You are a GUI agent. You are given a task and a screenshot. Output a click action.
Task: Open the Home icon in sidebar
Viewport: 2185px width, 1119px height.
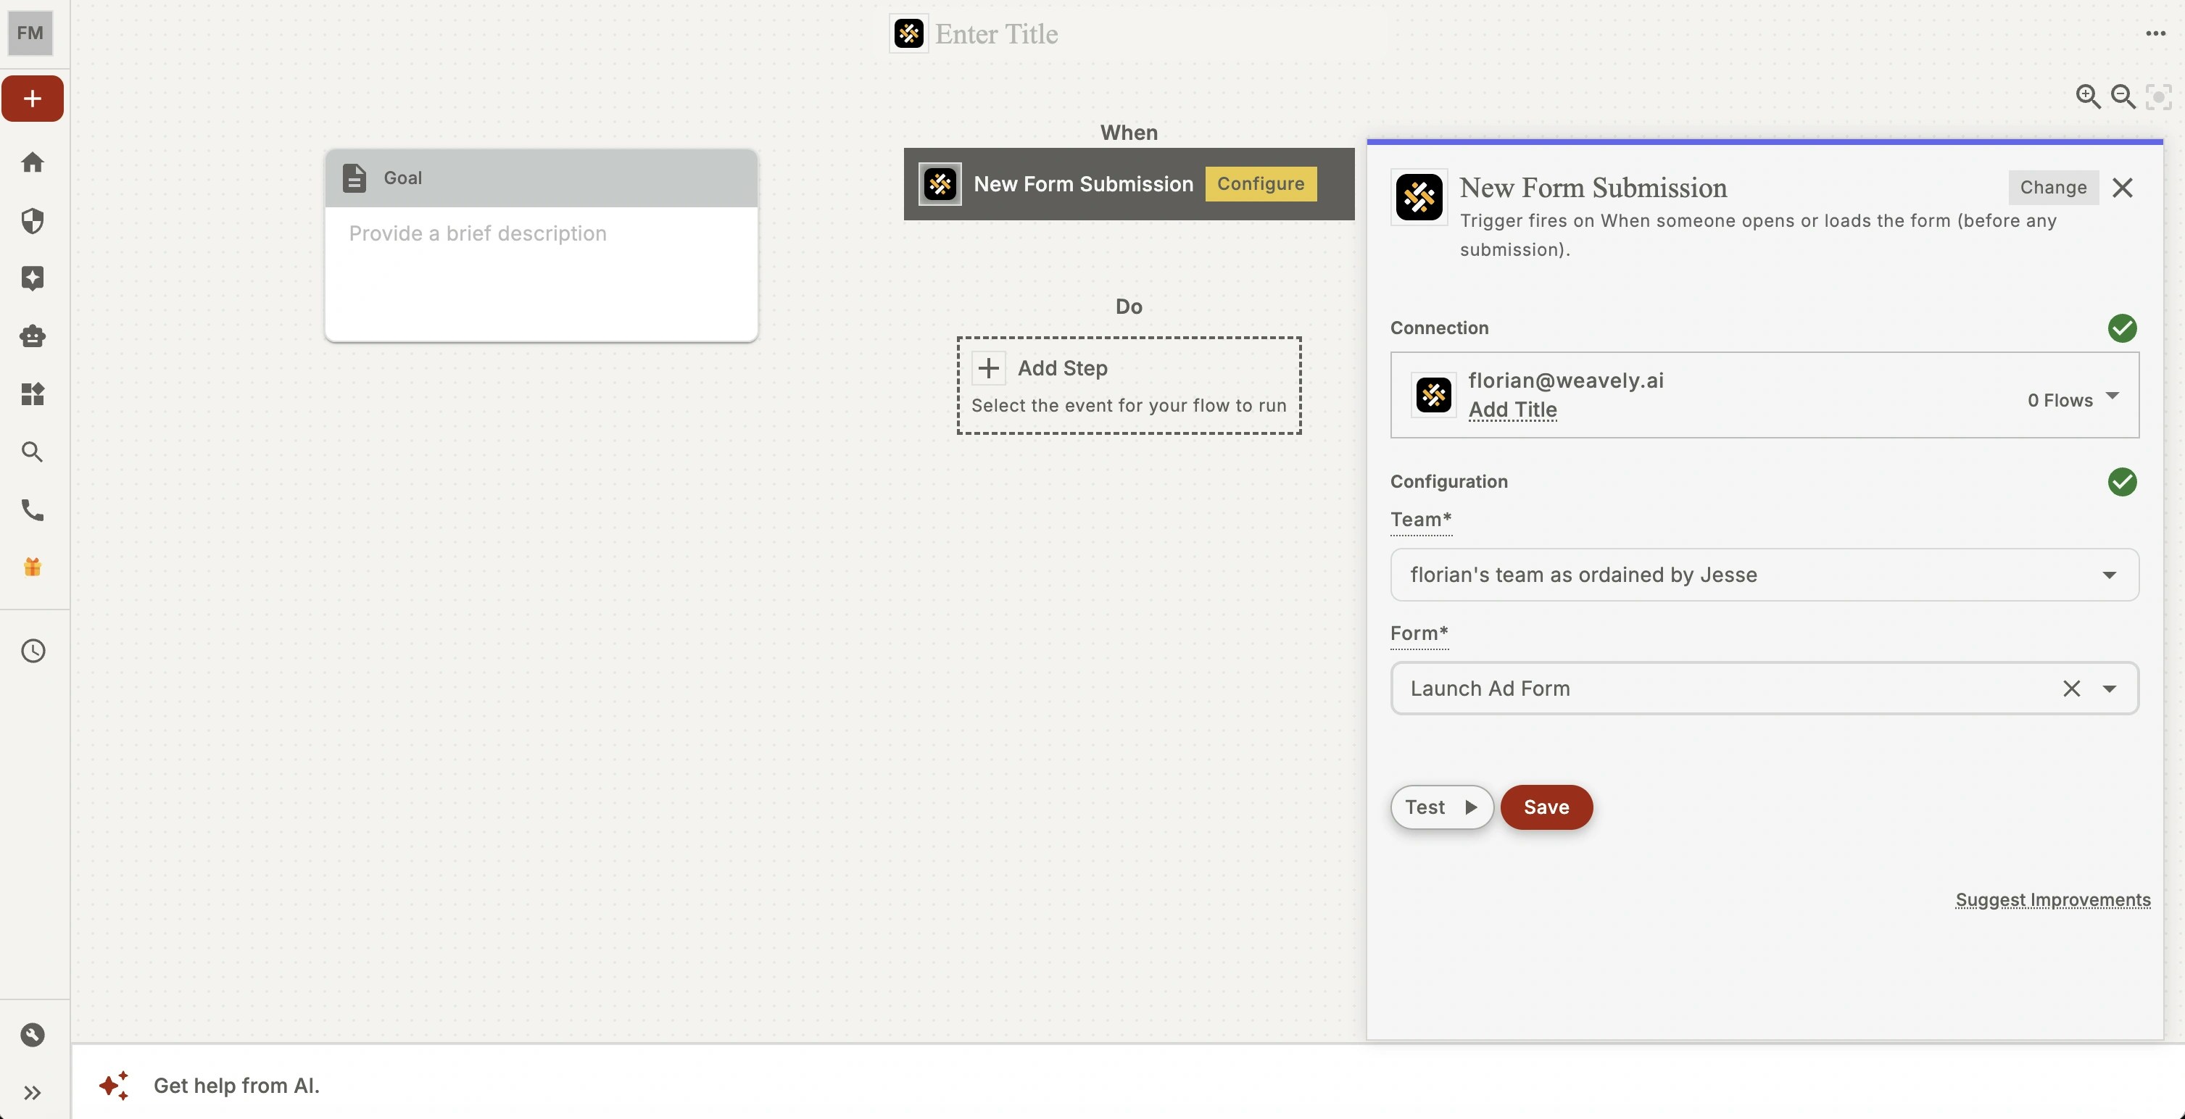(32, 162)
